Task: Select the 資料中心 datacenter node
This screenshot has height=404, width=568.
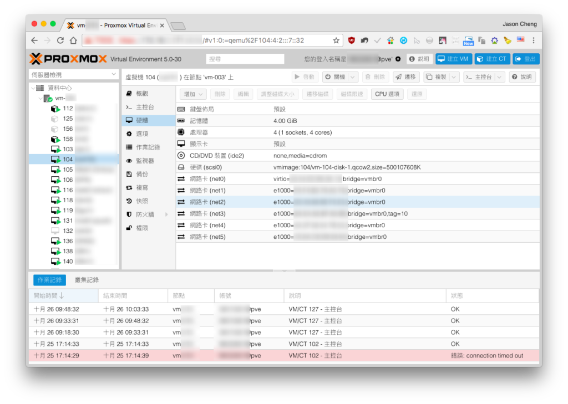Action: (x=60, y=88)
